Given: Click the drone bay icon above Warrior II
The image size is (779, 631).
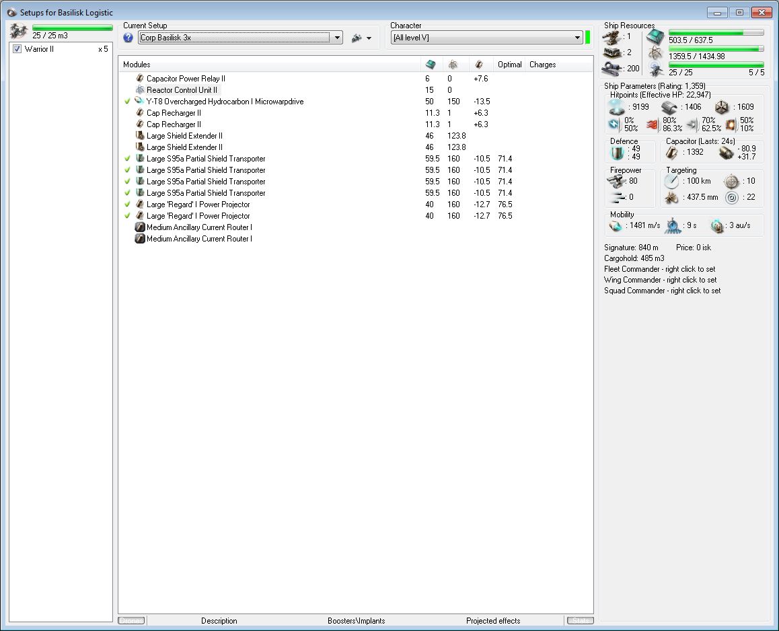Looking at the screenshot, I should click(x=19, y=32).
